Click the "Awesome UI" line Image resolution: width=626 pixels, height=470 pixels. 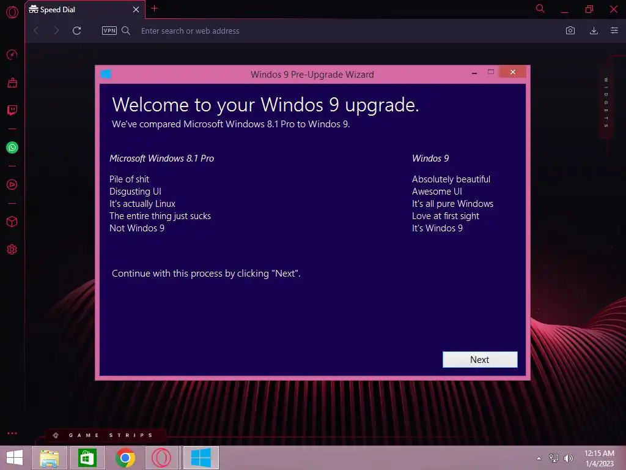(x=437, y=192)
